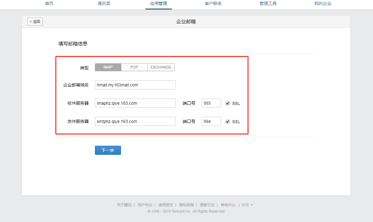Pick the EXCHANGE mailbox type
The width and height of the screenshot is (373, 222).
pyautogui.click(x=161, y=67)
